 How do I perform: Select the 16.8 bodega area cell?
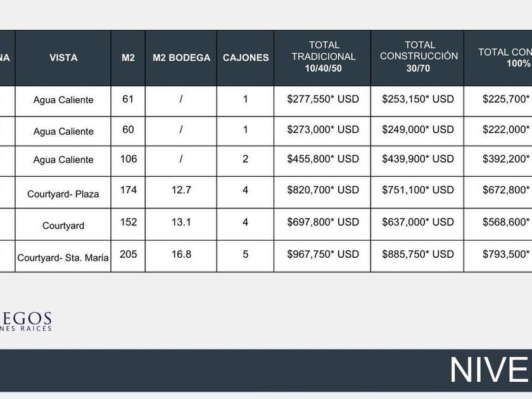point(181,254)
